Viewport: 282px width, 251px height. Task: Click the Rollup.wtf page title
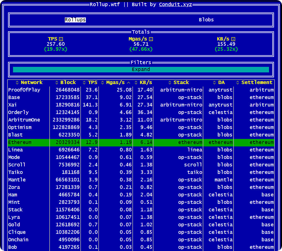[x=105, y=4]
